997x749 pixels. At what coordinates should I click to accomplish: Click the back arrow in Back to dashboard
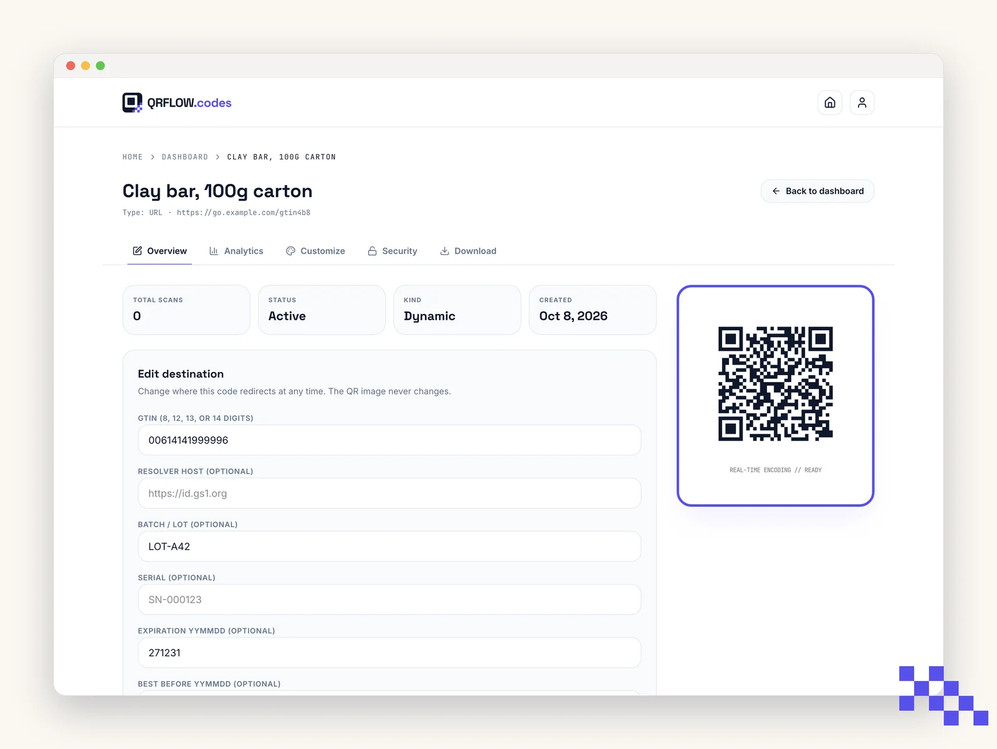pos(776,191)
